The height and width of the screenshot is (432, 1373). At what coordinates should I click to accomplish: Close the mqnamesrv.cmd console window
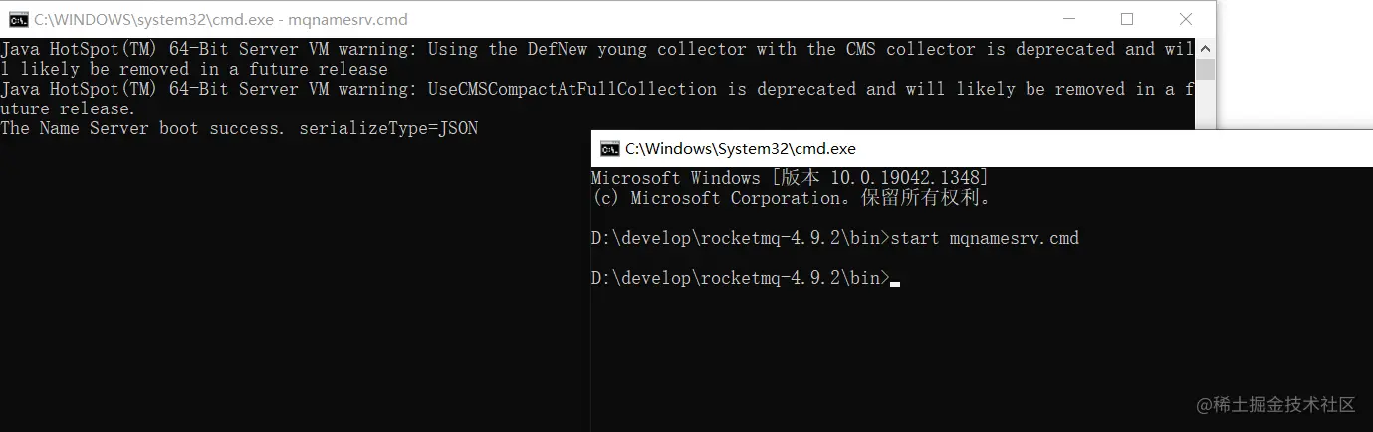click(1185, 19)
